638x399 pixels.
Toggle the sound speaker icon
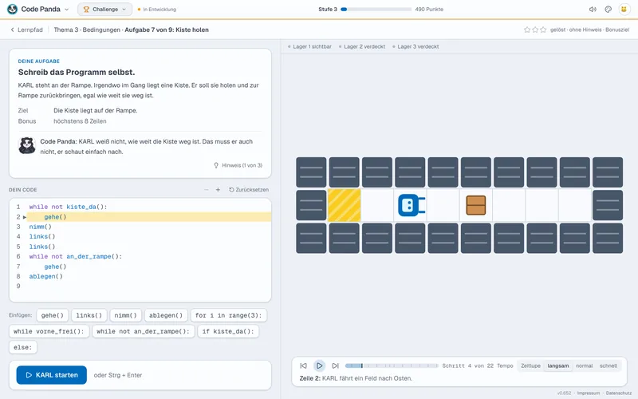point(593,10)
